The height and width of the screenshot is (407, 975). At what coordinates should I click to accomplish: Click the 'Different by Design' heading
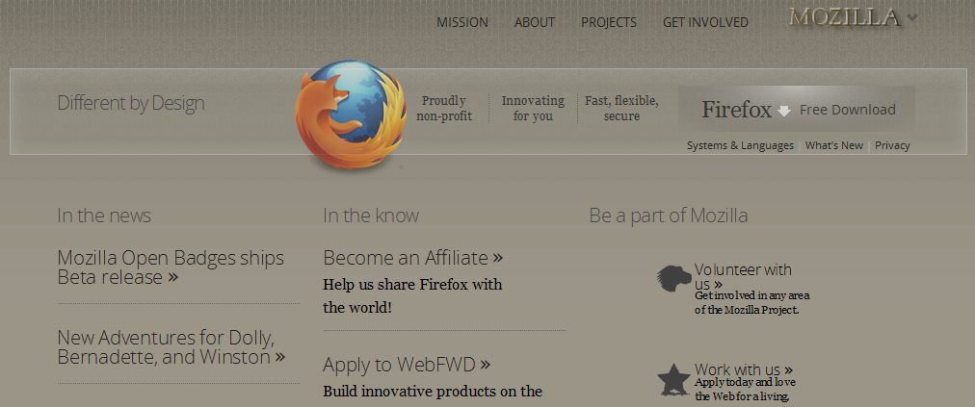click(x=131, y=103)
